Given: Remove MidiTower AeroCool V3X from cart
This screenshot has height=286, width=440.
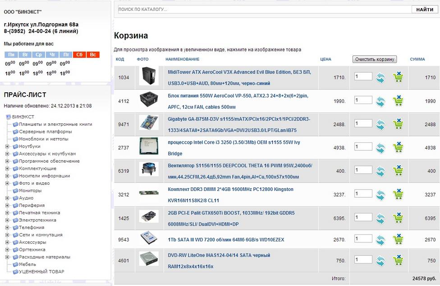Looking at the screenshot, I should (x=398, y=77).
